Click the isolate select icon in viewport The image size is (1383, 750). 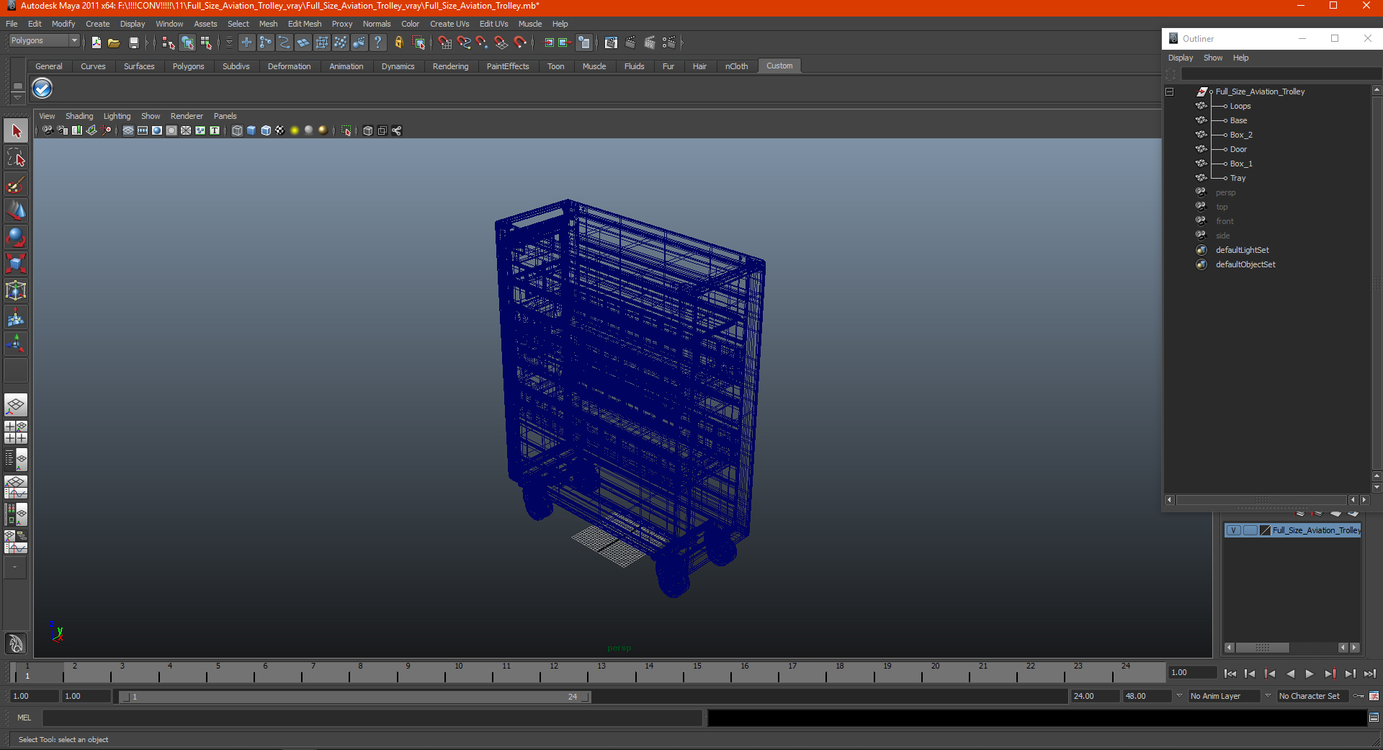point(346,130)
